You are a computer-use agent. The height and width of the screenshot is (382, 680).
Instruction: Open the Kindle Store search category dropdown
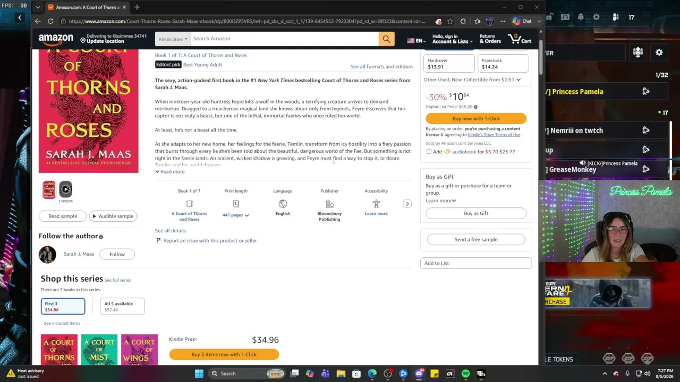pyautogui.click(x=173, y=39)
